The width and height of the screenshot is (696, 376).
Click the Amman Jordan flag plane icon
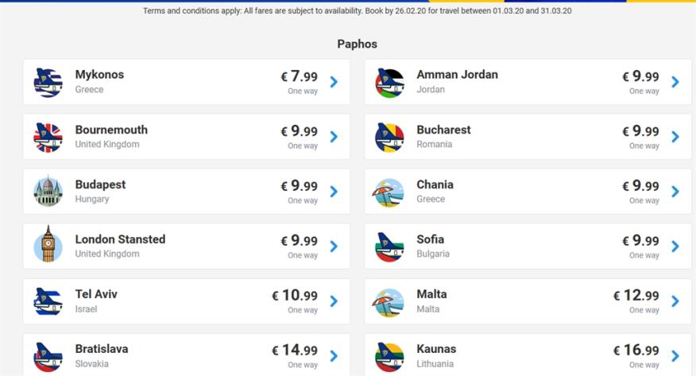pos(389,82)
